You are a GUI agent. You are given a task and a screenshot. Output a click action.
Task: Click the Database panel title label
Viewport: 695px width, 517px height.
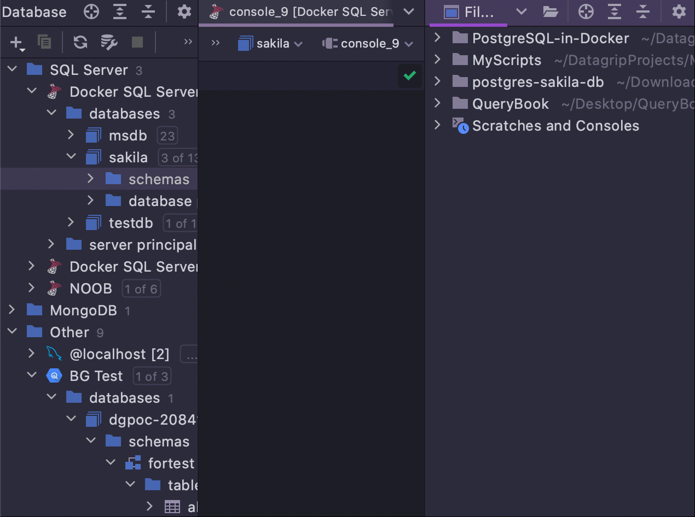pos(34,11)
